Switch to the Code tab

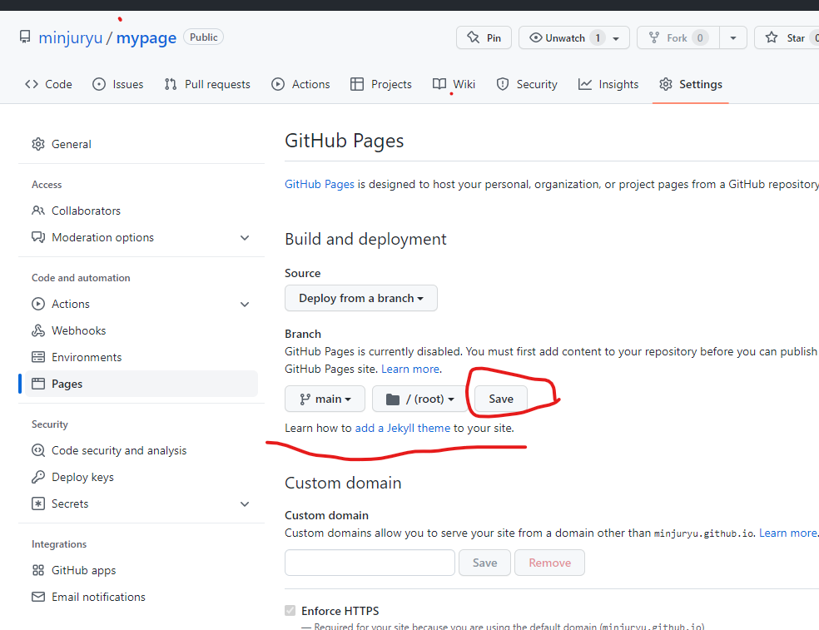pyautogui.click(x=48, y=84)
